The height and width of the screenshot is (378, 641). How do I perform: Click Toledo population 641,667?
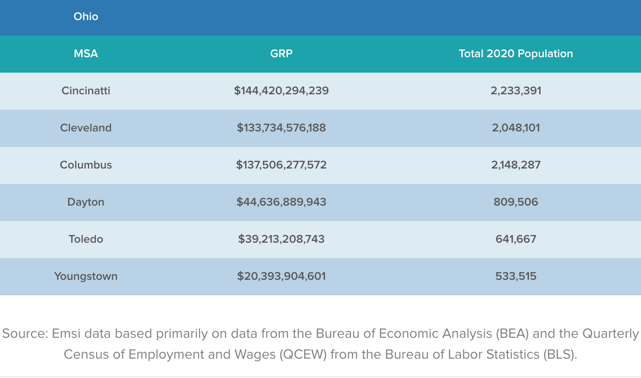(x=516, y=239)
